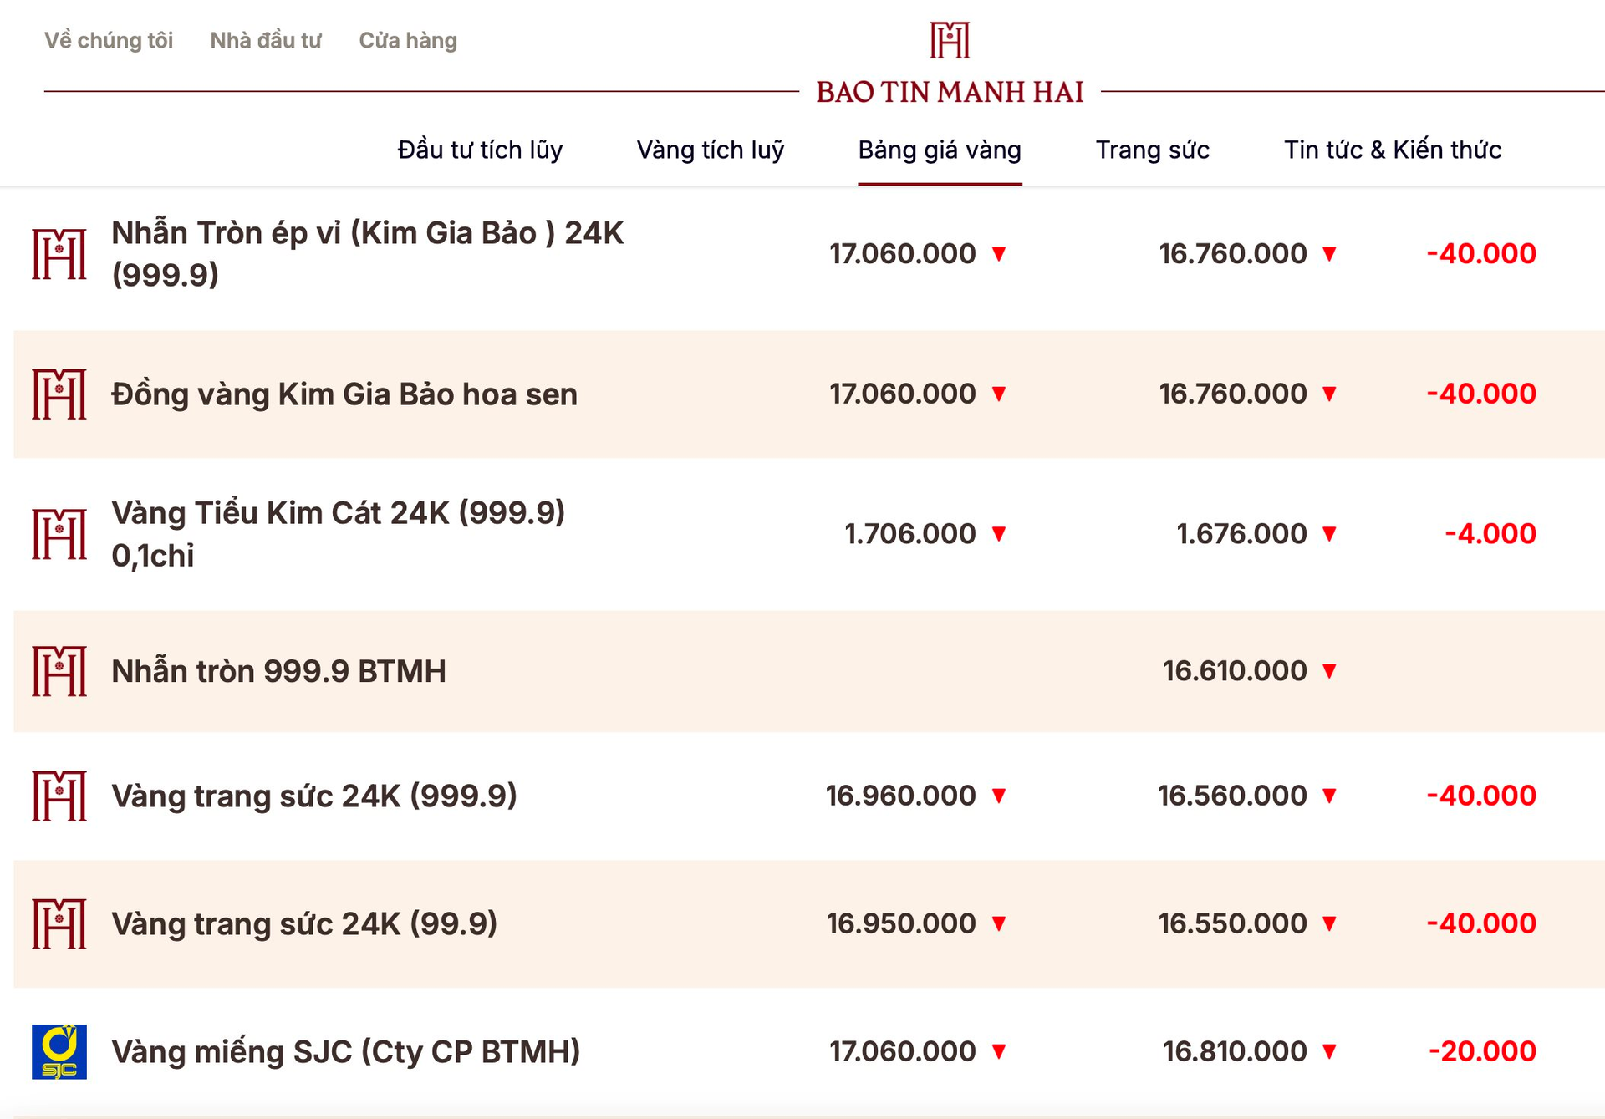The image size is (1605, 1119).
Task: Click down arrow next to 1.706.000 price
Action: pos(998,534)
